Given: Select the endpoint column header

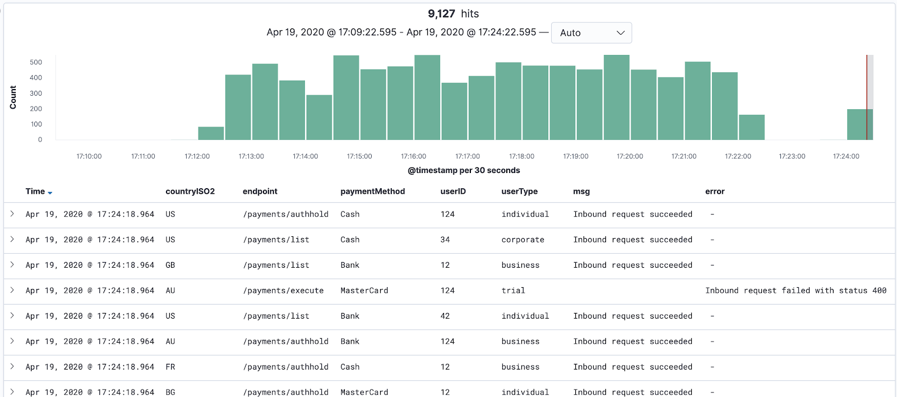Looking at the screenshot, I should click(x=260, y=192).
